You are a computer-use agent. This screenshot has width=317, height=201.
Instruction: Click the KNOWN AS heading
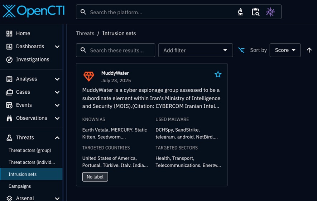tap(93, 119)
